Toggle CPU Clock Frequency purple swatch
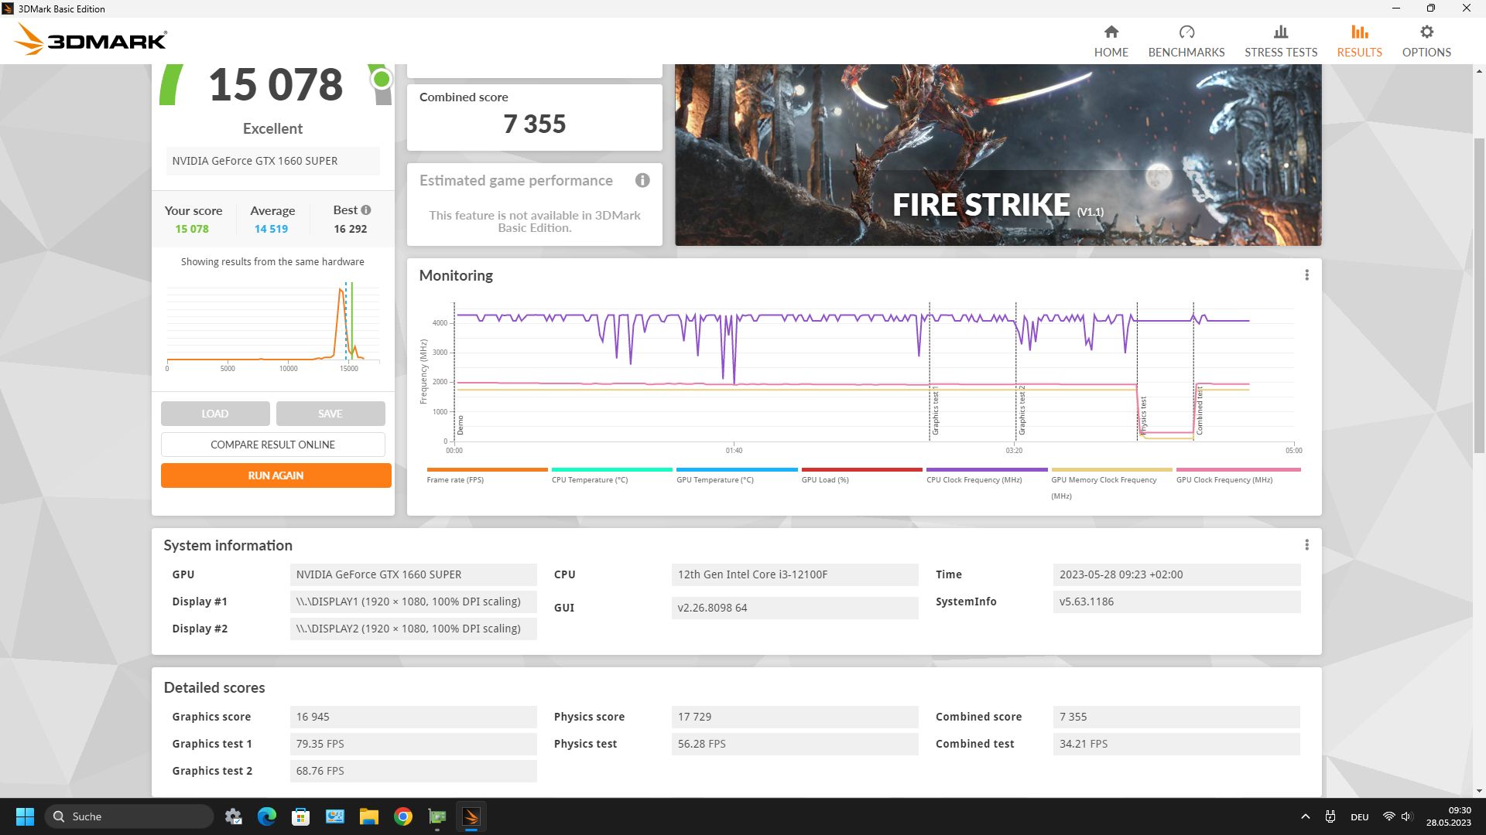The height and width of the screenshot is (835, 1486). 986,469
